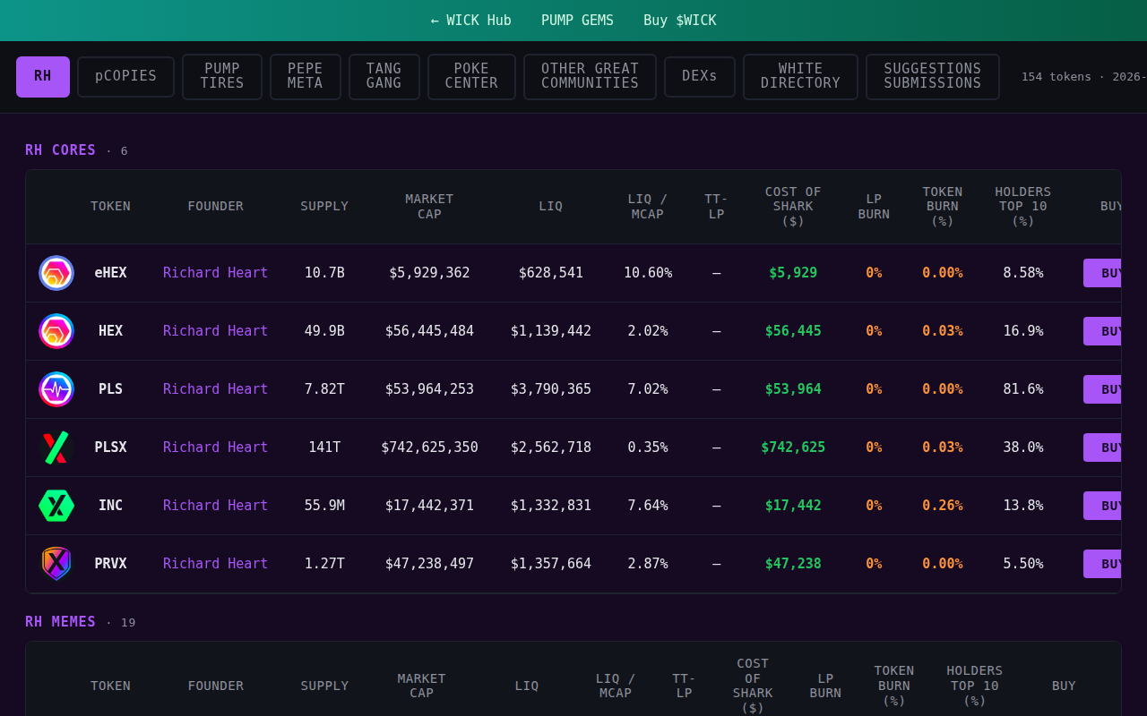The height and width of the screenshot is (716, 1147).
Task: Open Richard Heart founder link in INC row
Action: [215, 506]
